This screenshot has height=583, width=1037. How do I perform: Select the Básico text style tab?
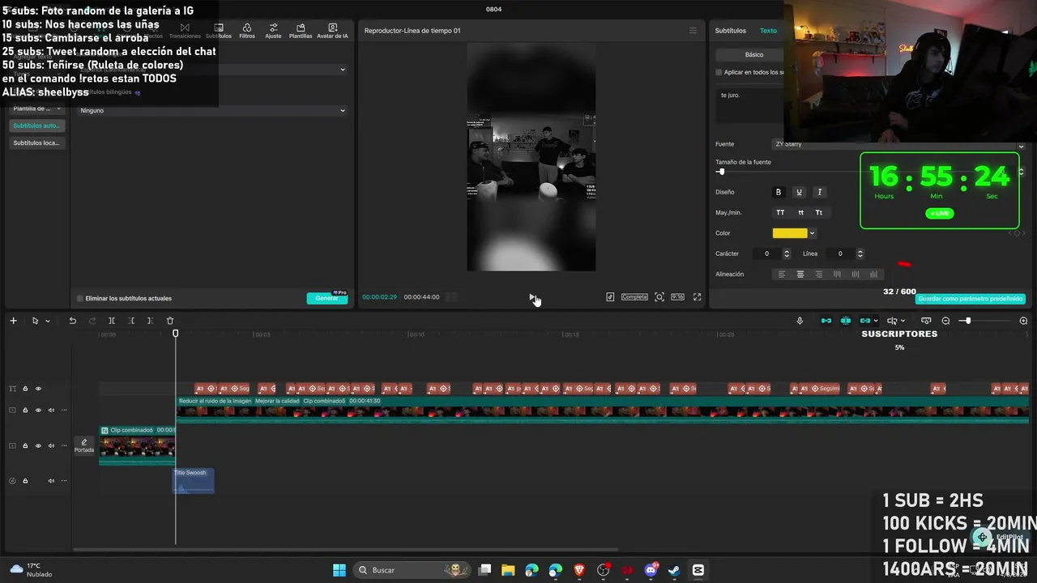point(754,54)
